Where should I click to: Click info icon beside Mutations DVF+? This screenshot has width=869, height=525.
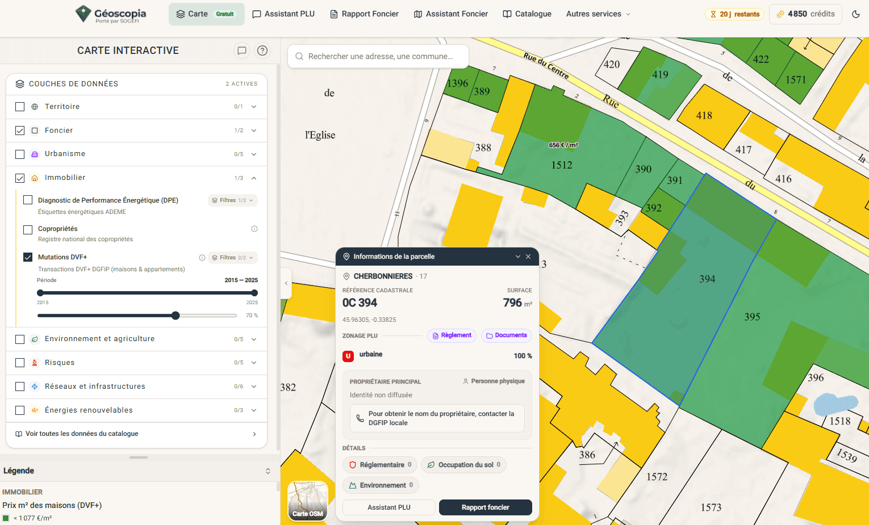pyautogui.click(x=202, y=258)
